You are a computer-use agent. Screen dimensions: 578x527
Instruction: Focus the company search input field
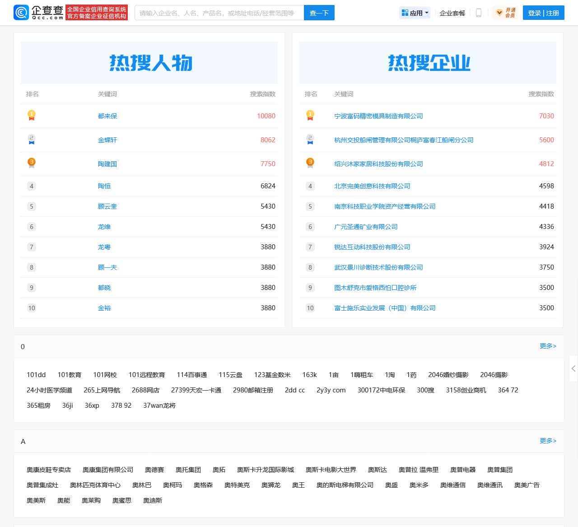219,13
